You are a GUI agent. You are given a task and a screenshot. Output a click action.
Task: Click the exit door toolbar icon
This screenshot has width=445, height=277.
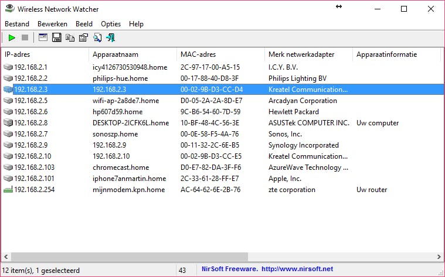click(x=110, y=37)
